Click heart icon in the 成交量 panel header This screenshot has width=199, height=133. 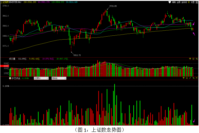[x=190, y=59]
